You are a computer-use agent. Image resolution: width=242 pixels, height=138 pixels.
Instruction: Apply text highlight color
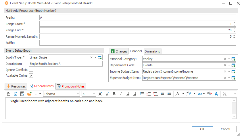tap(189, 94)
